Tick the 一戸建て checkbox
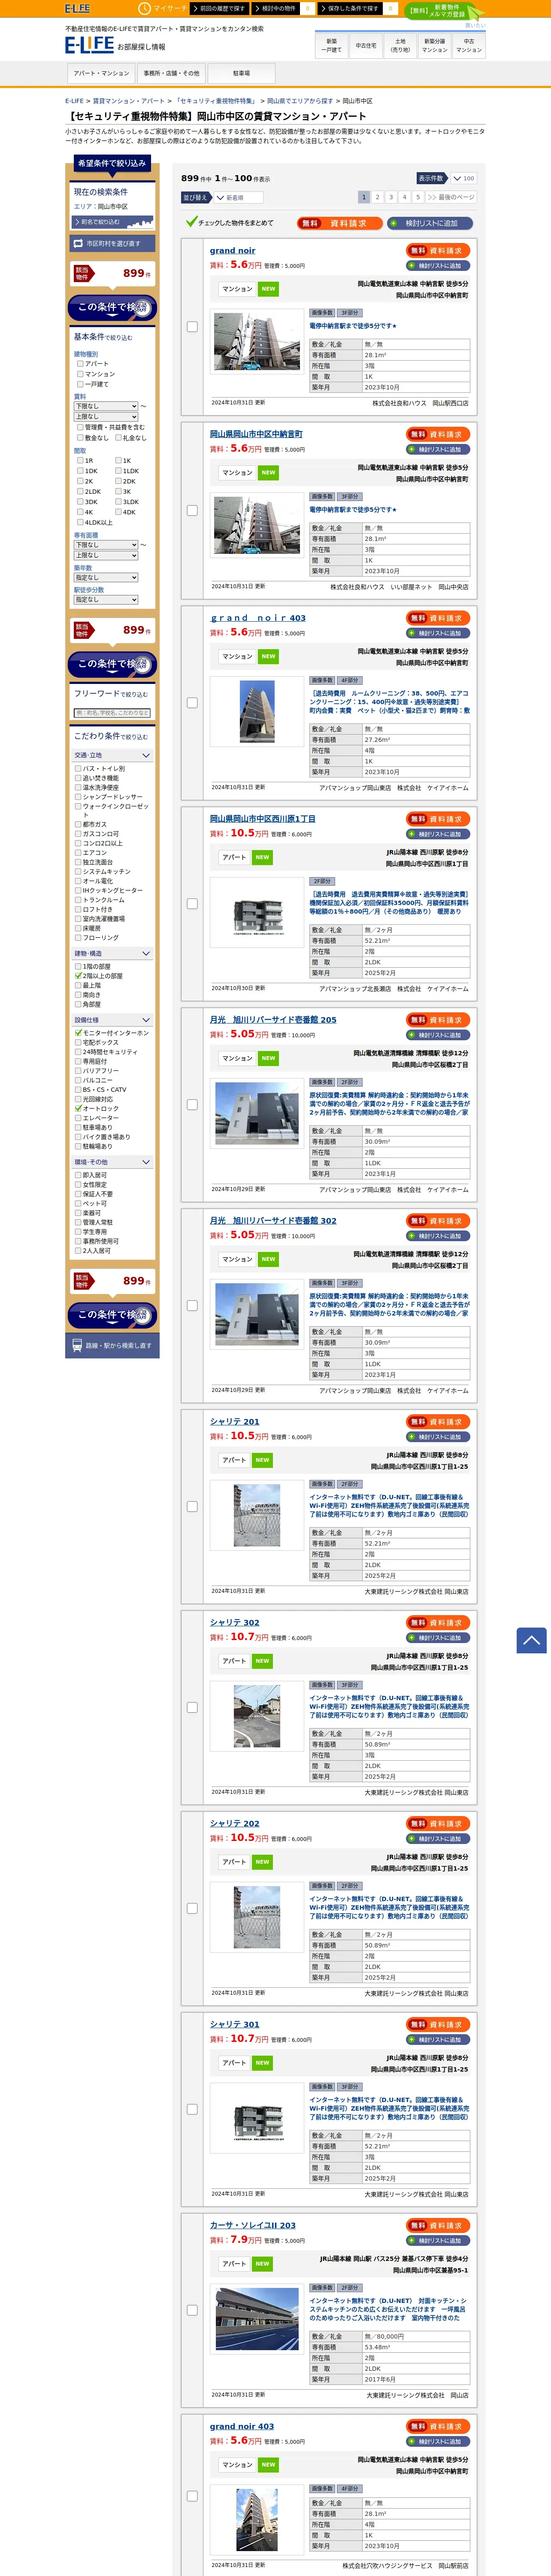The image size is (551, 2576). [80, 384]
